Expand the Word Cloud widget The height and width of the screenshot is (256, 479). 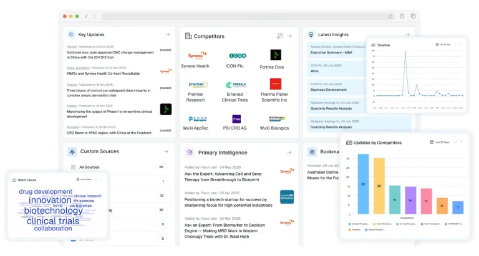[96, 179]
